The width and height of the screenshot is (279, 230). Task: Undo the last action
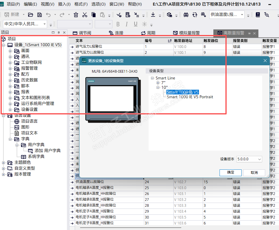(48, 15)
